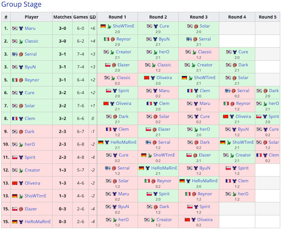Click the Finland flag beside Serral in Player column
Image resolution: width=284 pixels, height=231 pixels.
(15, 54)
